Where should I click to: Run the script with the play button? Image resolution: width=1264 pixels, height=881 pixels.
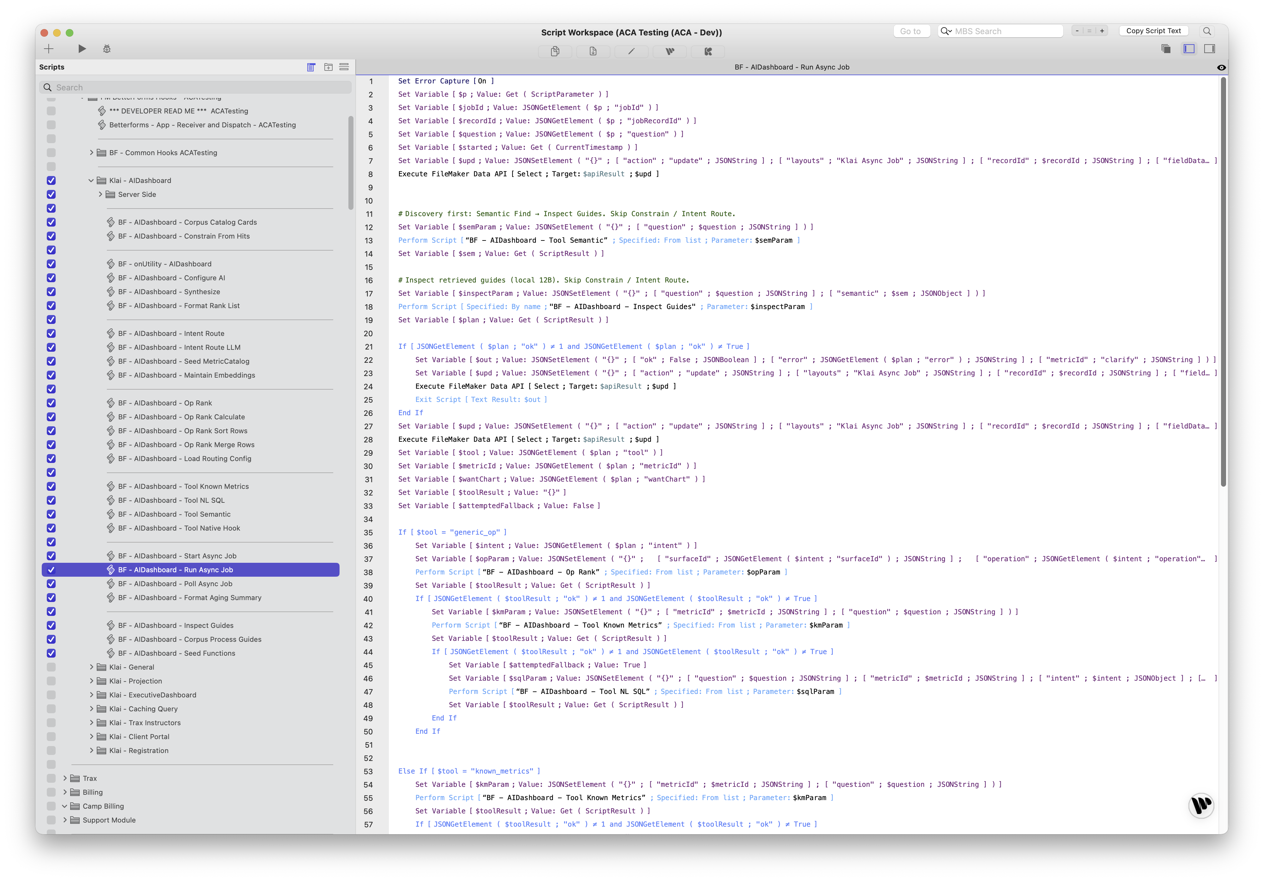pyautogui.click(x=82, y=49)
